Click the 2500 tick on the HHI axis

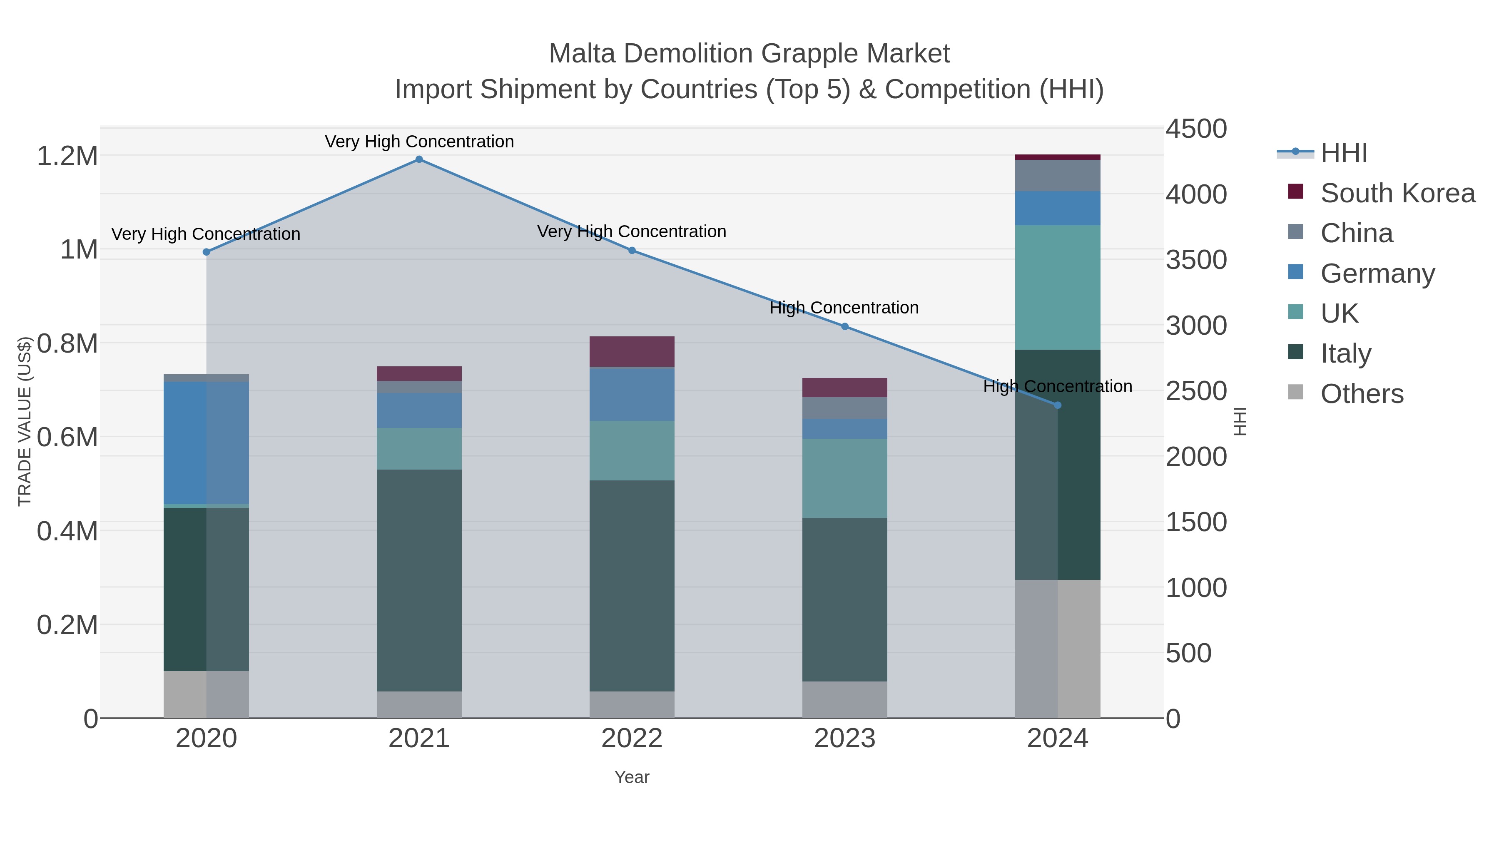1196,391
